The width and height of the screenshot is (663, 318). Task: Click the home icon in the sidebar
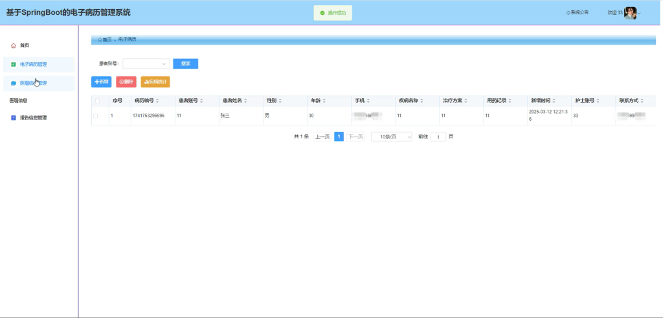(13, 45)
